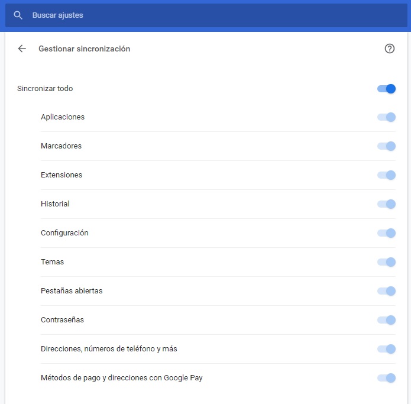Click the Gestionar sincronización heading
The width and height of the screenshot is (411, 404).
click(84, 49)
